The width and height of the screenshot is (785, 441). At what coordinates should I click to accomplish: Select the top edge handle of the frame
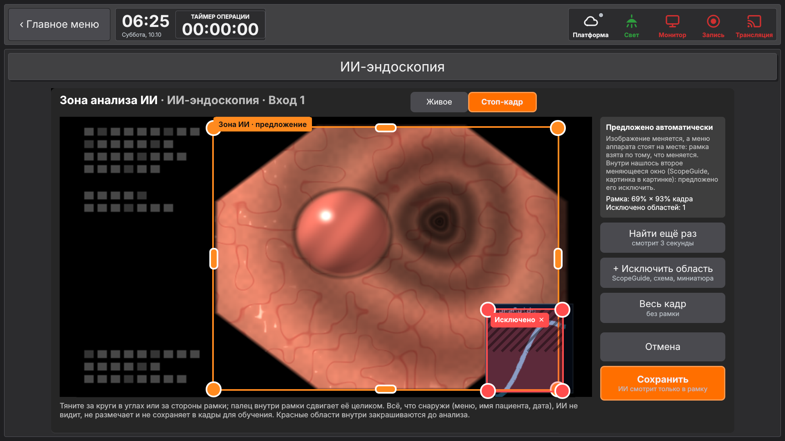386,128
